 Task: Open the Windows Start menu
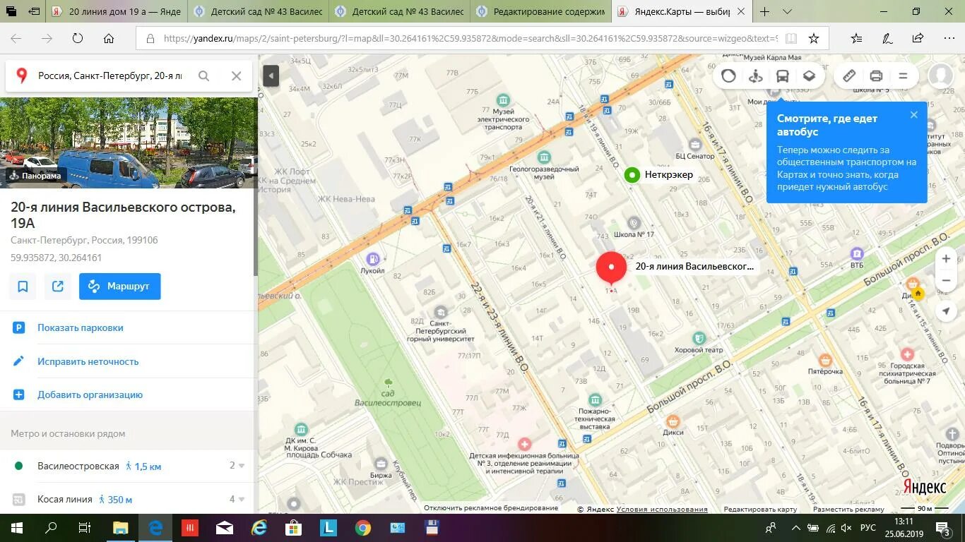(16, 528)
